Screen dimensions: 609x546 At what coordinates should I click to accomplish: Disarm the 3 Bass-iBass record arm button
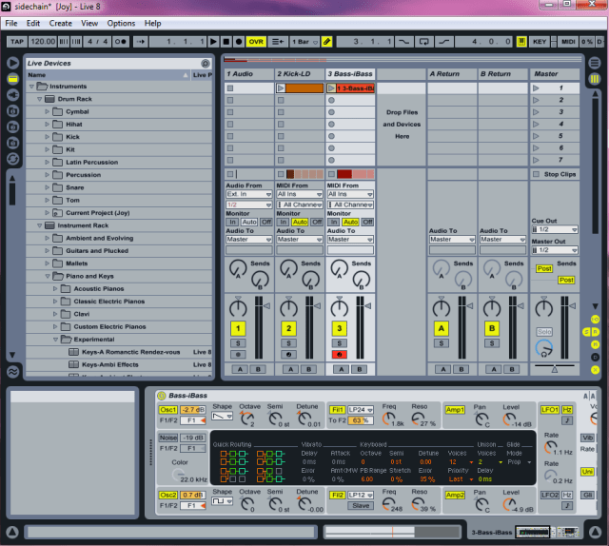point(340,354)
